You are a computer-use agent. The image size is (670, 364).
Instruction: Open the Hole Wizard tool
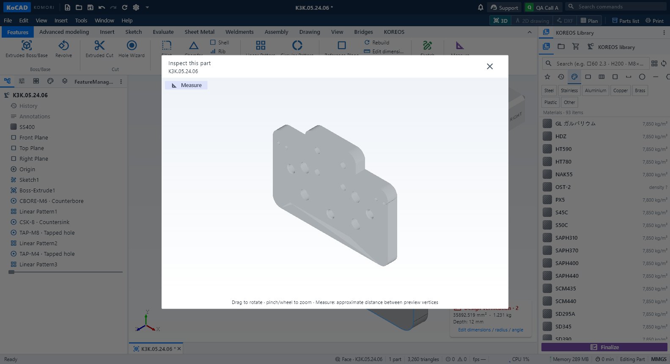coord(132,49)
